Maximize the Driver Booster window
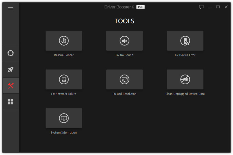The height and width of the screenshot is (155, 233). (x=218, y=7)
